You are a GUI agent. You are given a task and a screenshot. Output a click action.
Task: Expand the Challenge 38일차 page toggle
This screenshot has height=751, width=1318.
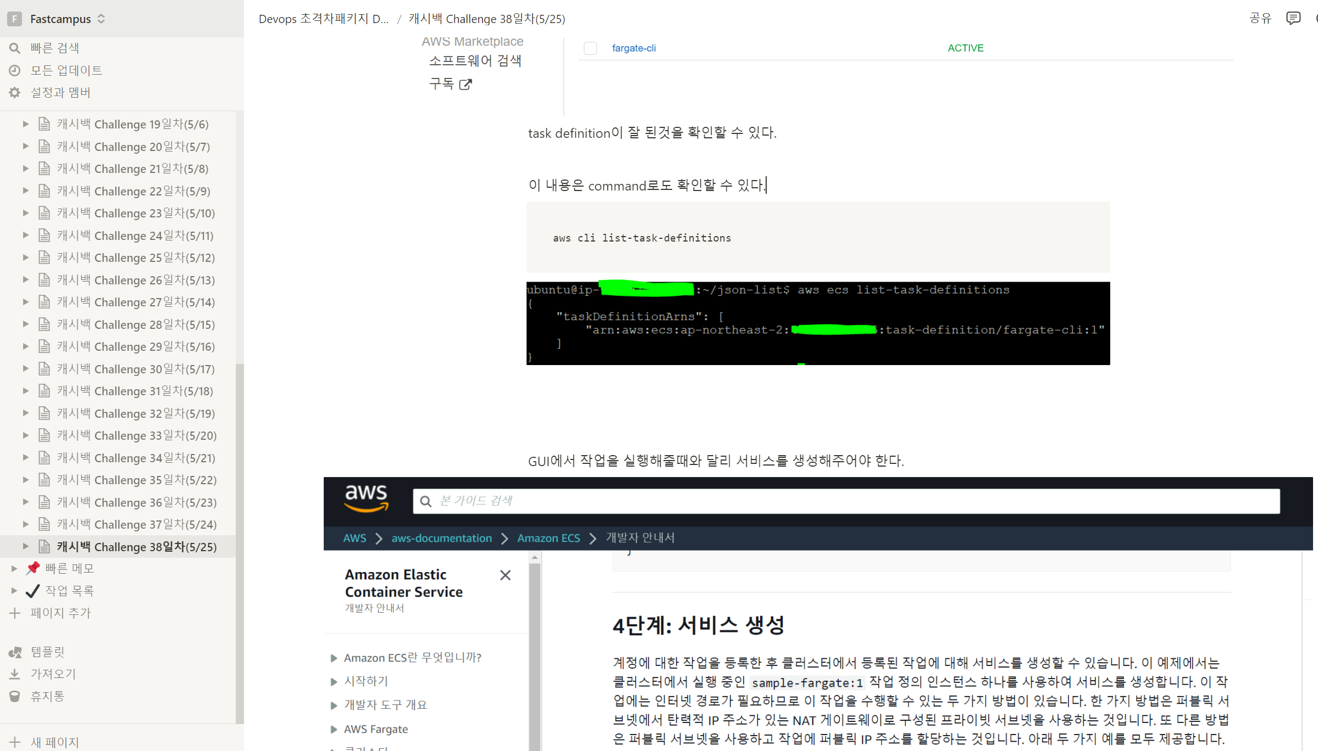[x=25, y=547]
